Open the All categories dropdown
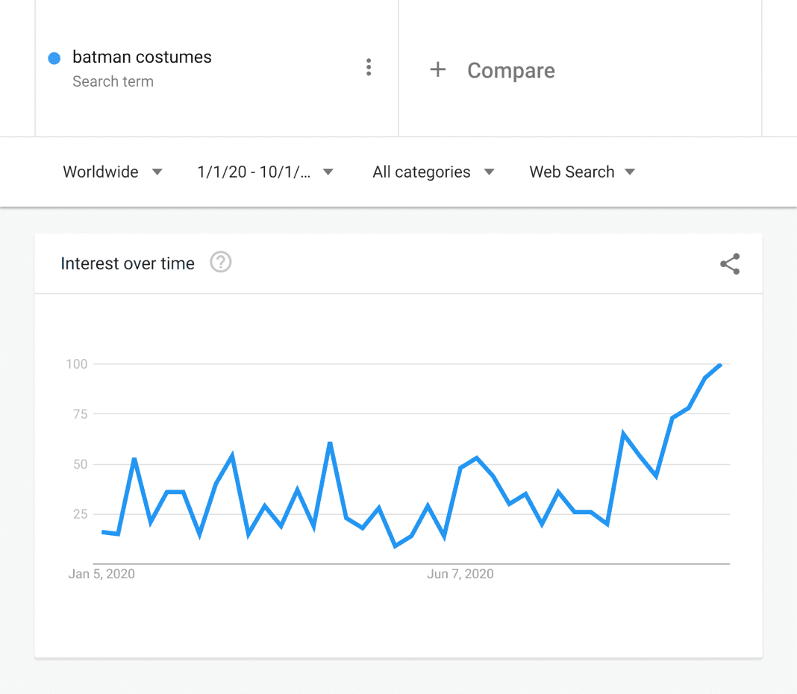The width and height of the screenshot is (797, 694). (433, 172)
